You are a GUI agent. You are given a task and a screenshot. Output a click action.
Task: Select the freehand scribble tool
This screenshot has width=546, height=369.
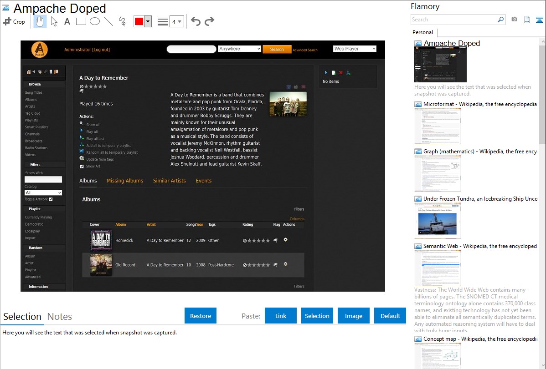[122, 21]
